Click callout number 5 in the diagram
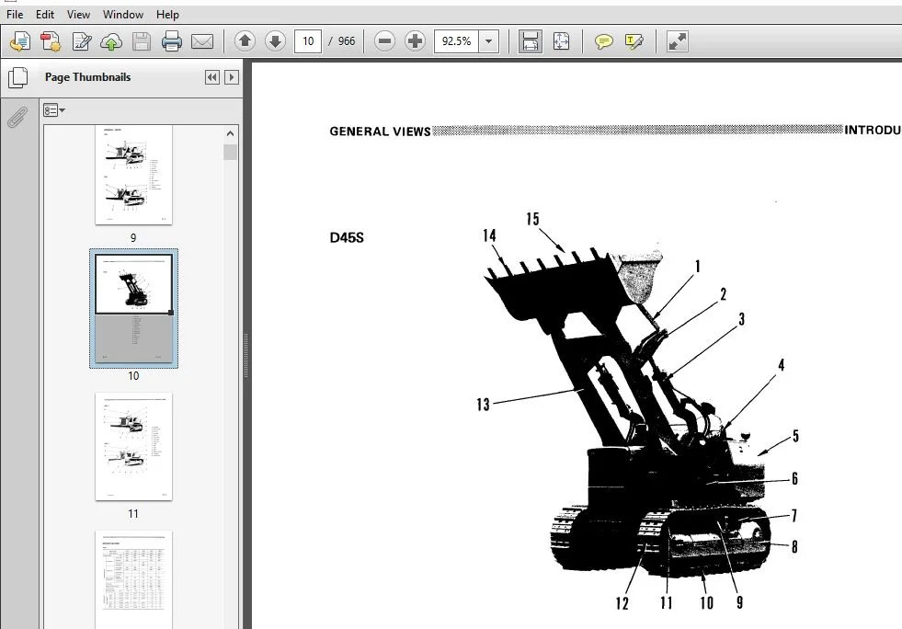The image size is (902, 629). (795, 436)
